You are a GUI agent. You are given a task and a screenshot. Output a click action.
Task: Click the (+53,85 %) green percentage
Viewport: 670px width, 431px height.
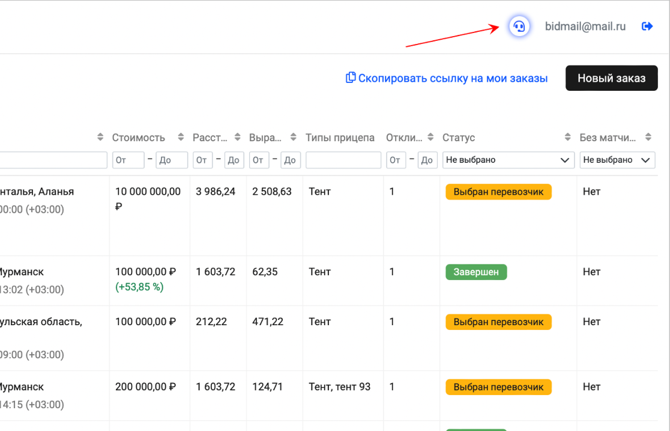point(139,287)
